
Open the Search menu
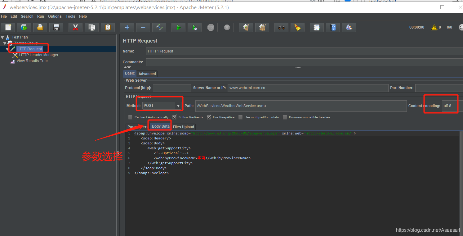tap(27, 16)
